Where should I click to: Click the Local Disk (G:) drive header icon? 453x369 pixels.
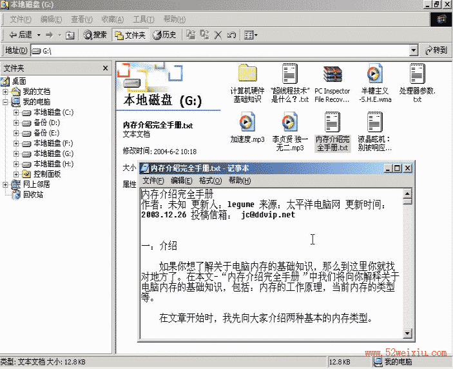point(132,84)
